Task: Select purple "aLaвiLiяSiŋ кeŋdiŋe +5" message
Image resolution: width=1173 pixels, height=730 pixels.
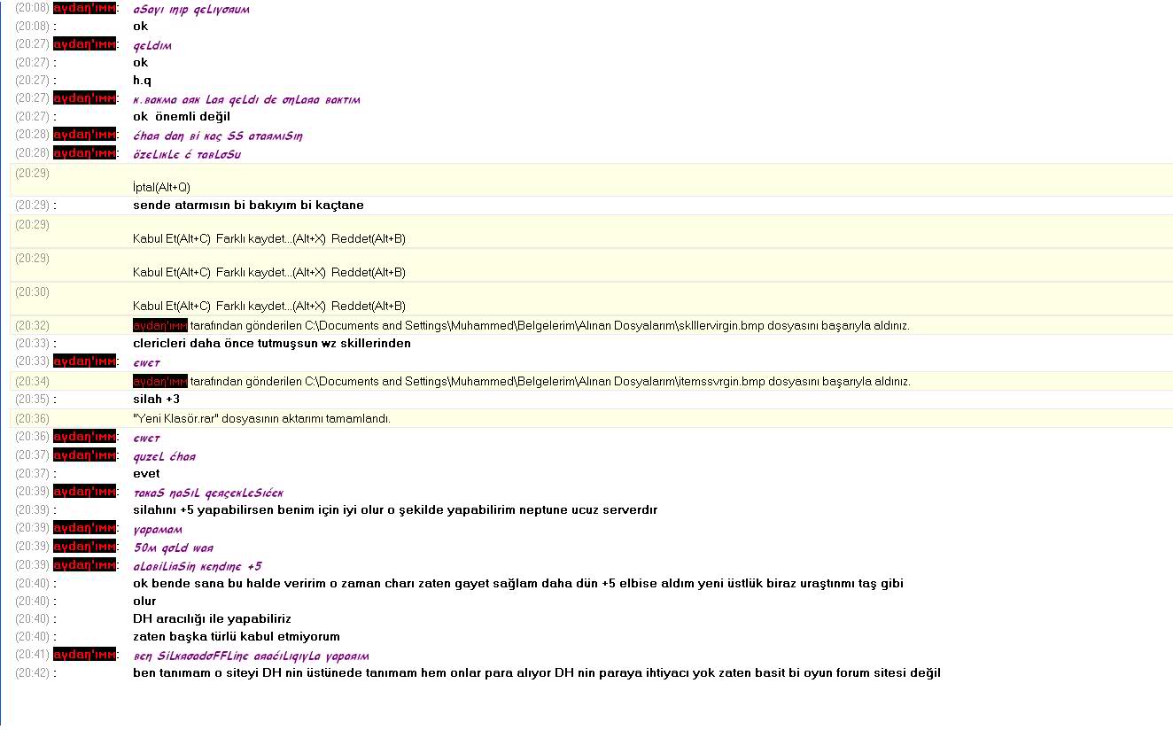Action: pyautogui.click(x=198, y=566)
